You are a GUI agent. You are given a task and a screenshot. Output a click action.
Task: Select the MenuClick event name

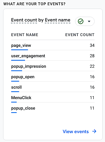click(x=21, y=98)
